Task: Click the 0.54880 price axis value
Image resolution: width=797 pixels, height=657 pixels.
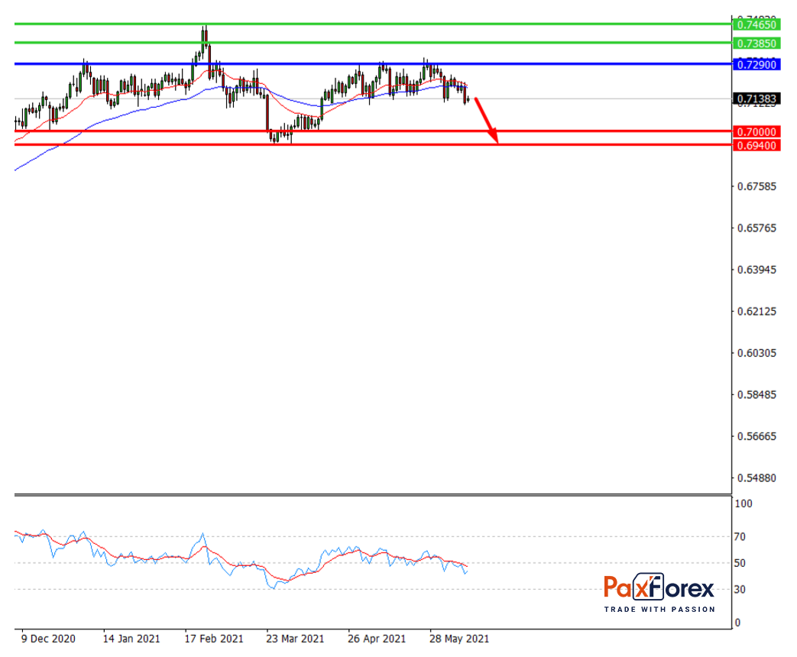Action: [x=757, y=478]
